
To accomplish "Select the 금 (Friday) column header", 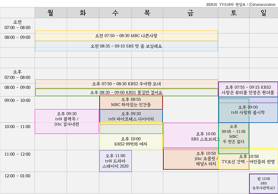I will pos(190,13).
